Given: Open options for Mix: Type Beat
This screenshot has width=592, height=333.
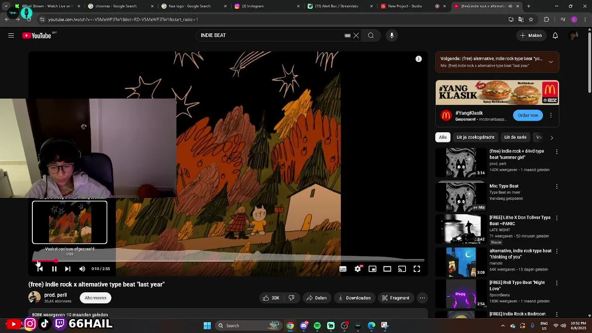Looking at the screenshot, I should coord(557,186).
